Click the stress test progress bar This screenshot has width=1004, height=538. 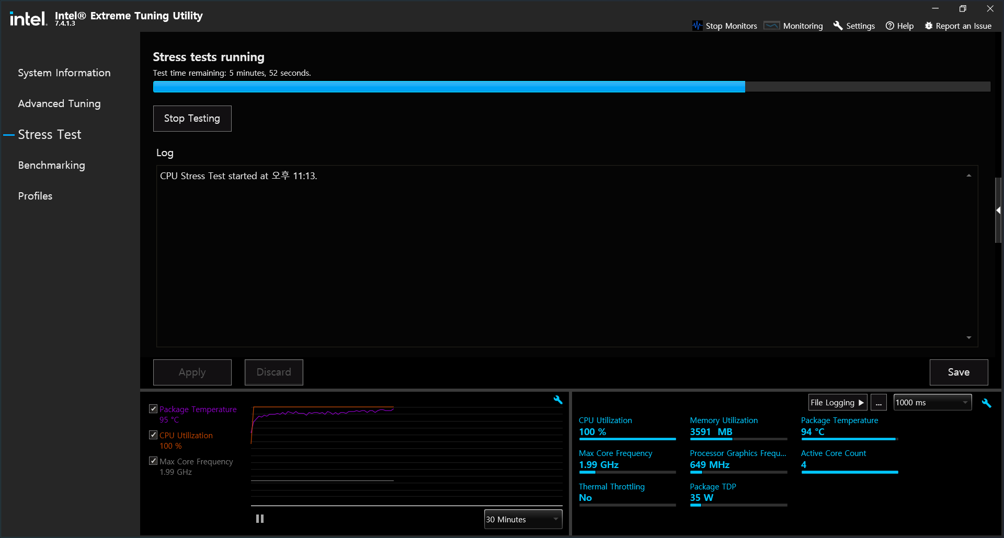pyautogui.click(x=572, y=87)
